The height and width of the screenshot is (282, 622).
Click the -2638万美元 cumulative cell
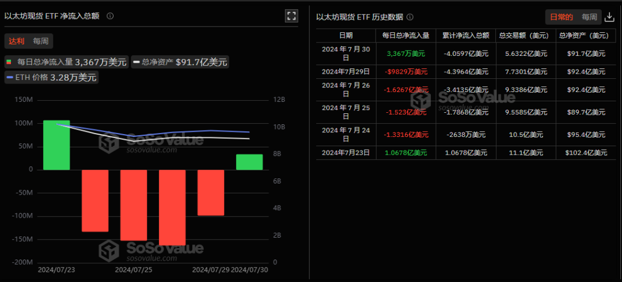[466, 135]
